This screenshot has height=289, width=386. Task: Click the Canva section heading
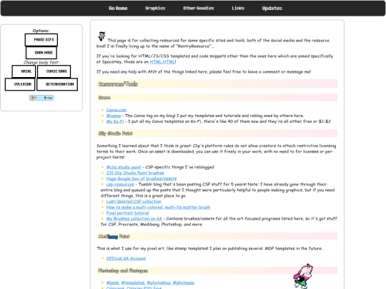tap(104, 98)
